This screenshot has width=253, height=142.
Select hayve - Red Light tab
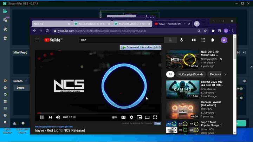173,24
